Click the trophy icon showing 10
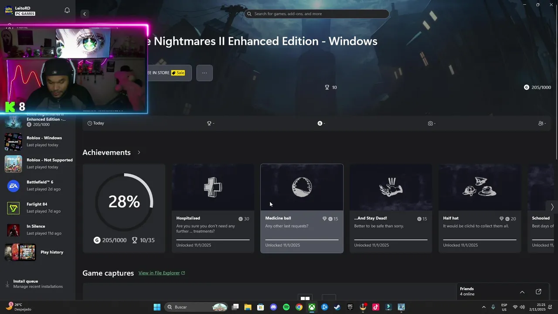Image resolution: width=558 pixels, height=314 pixels. 327,87
